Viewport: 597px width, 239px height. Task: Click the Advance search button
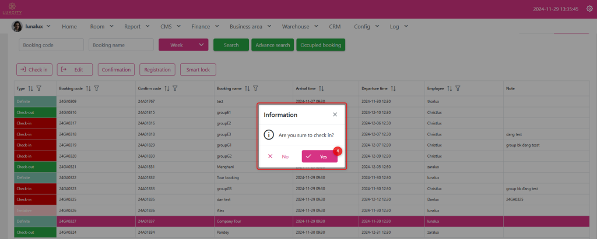click(x=272, y=45)
